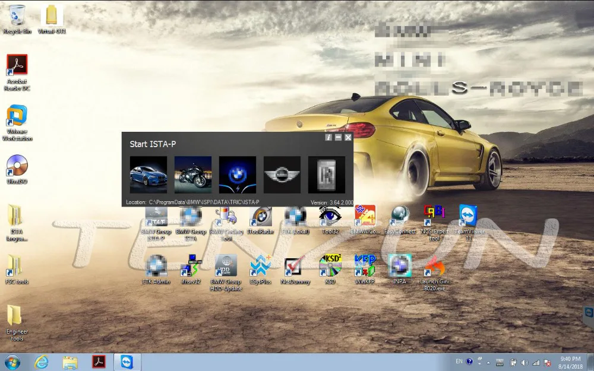Select the MINI winged logo tile

282,175
